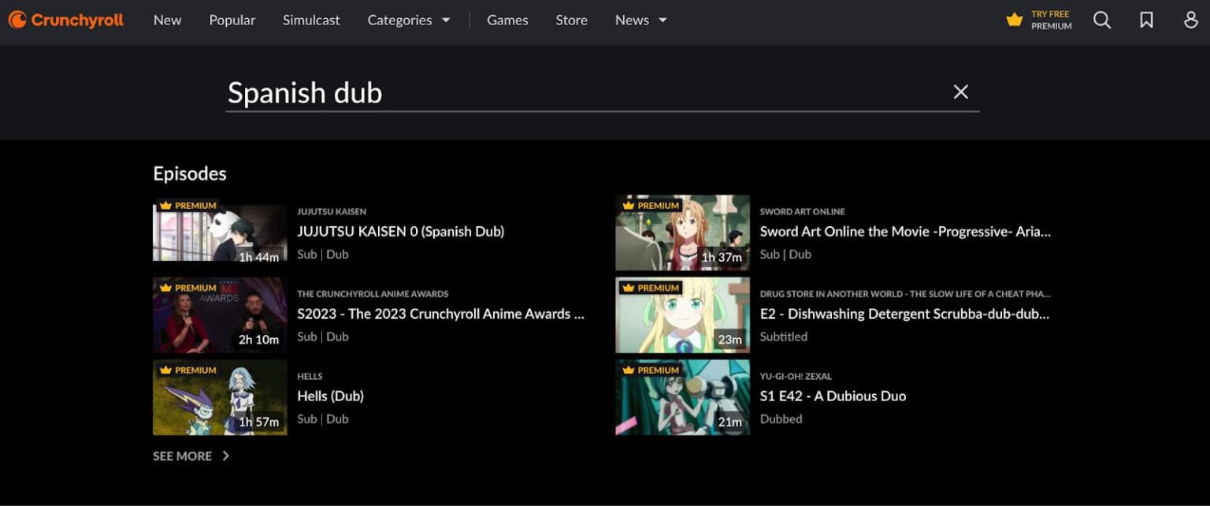The width and height of the screenshot is (1210, 506).
Task: Visit the Store link
Action: [x=571, y=20]
